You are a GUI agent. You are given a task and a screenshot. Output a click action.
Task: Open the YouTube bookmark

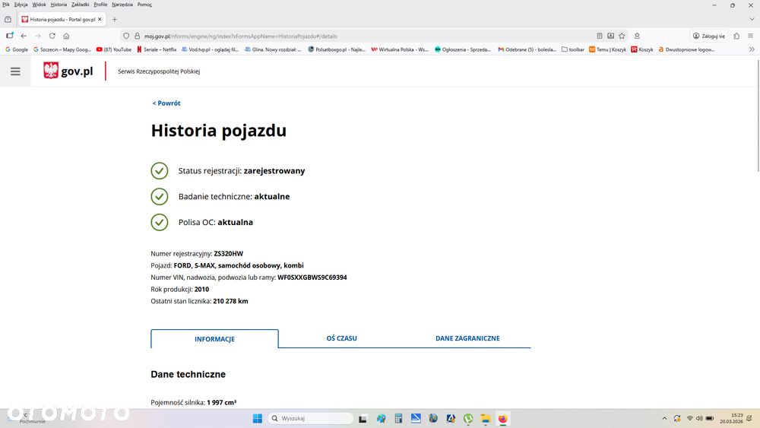[x=114, y=49]
